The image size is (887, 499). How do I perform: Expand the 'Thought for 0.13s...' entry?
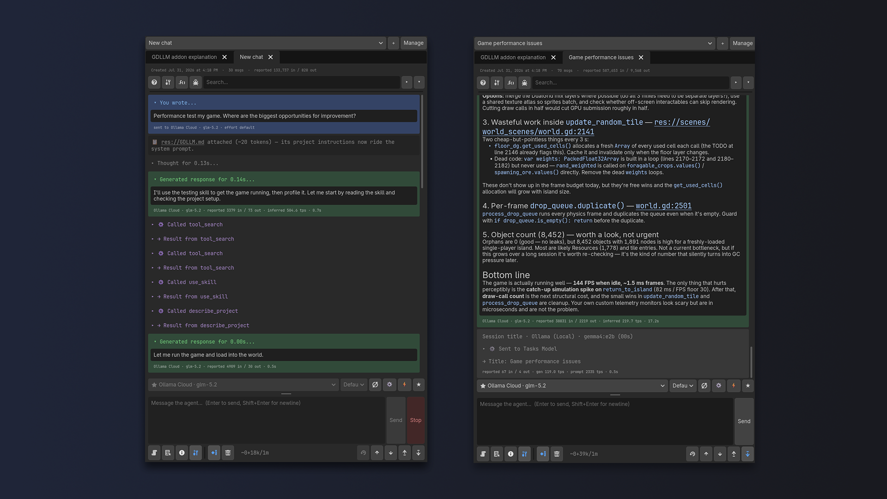pos(185,163)
